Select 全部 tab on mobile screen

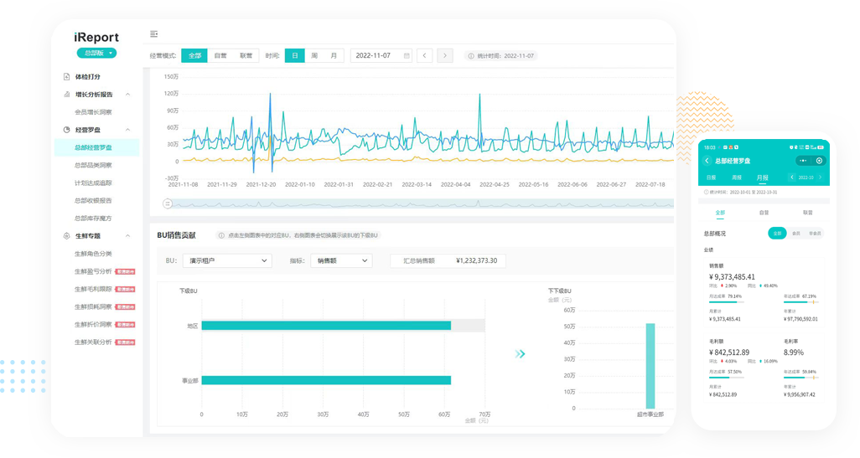coord(720,213)
